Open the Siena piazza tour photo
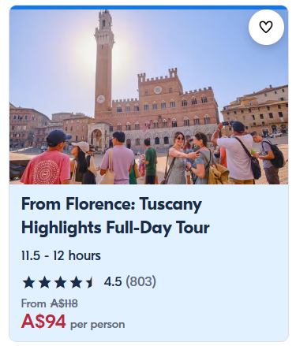 pyautogui.click(x=148, y=97)
